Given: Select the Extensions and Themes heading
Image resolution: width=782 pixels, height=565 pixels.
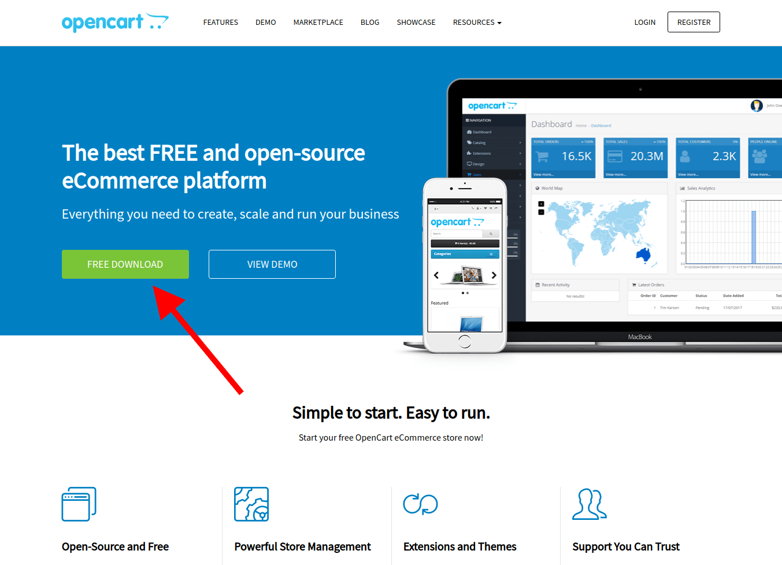Looking at the screenshot, I should coord(459,546).
